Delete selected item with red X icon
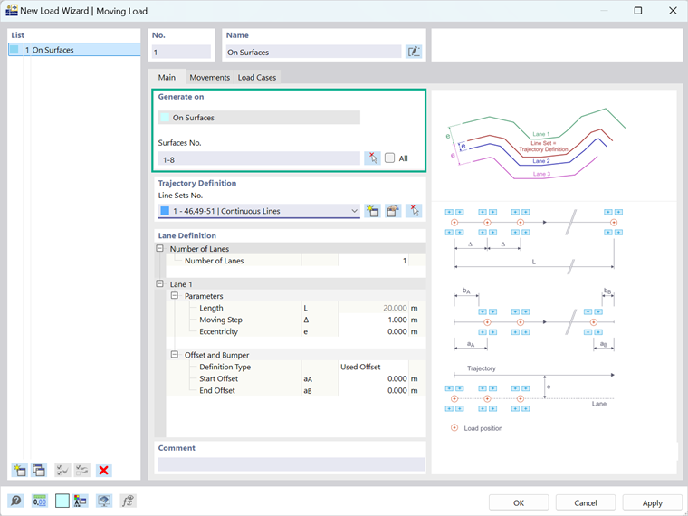The height and width of the screenshot is (516, 688). (103, 471)
